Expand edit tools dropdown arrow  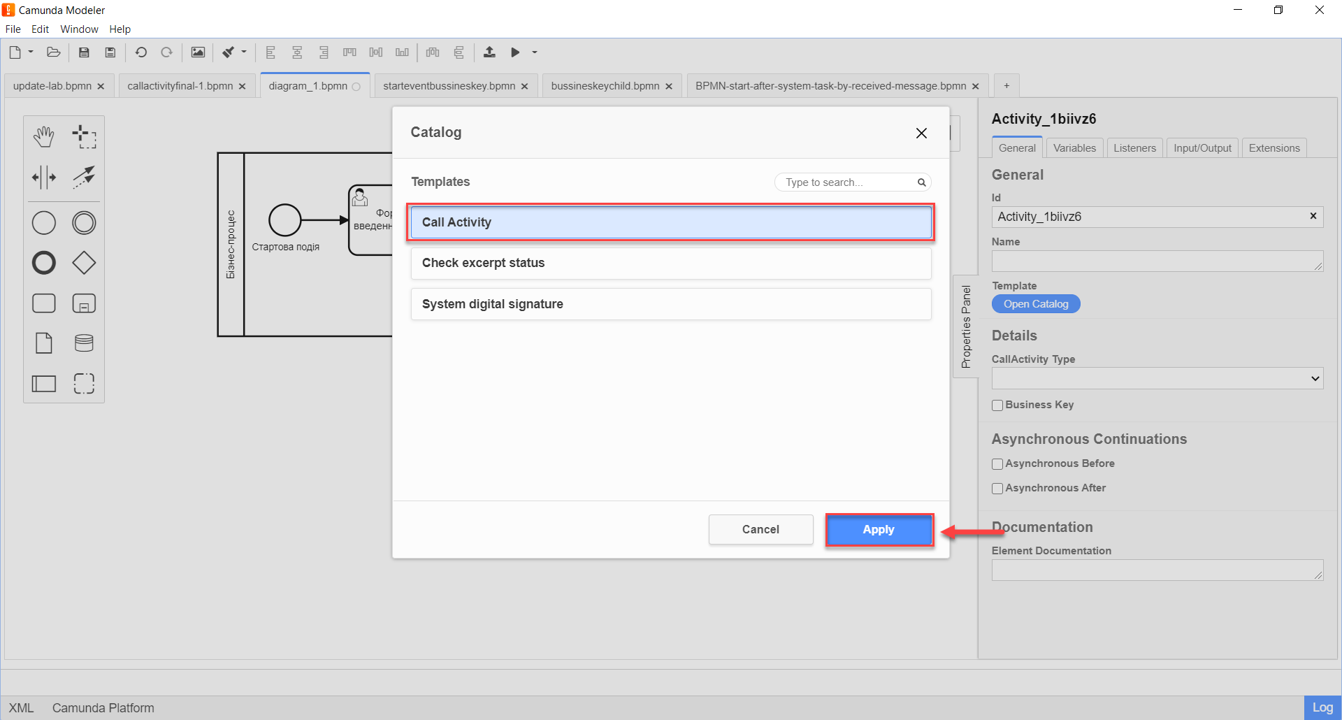click(x=244, y=52)
